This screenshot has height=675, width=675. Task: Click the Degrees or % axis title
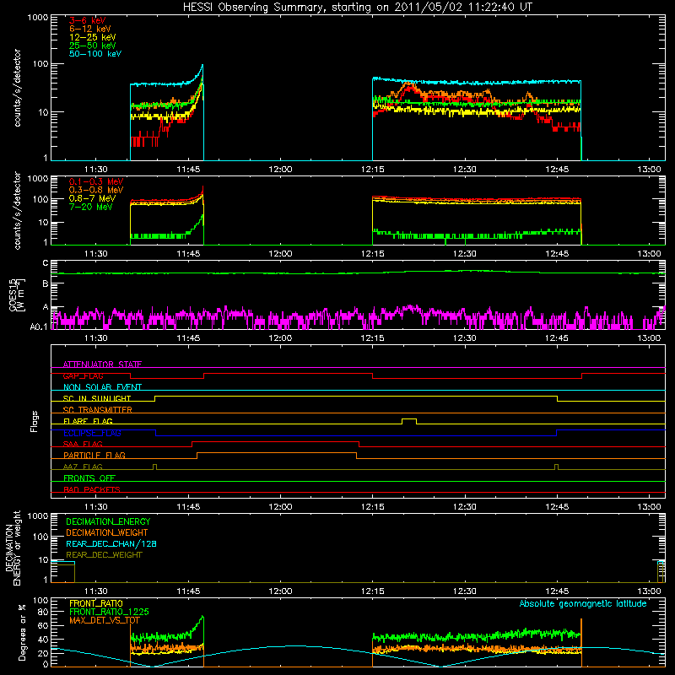pyautogui.click(x=22, y=632)
